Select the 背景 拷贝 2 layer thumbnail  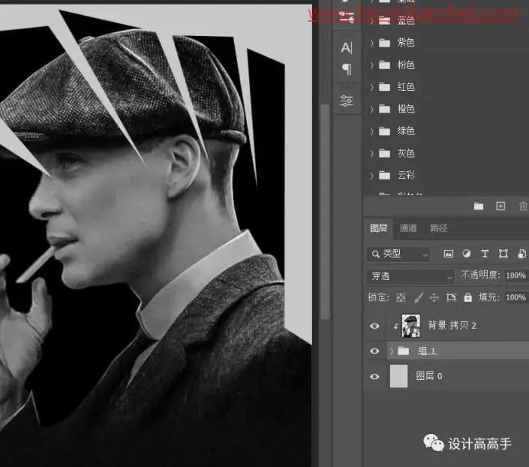click(x=411, y=326)
